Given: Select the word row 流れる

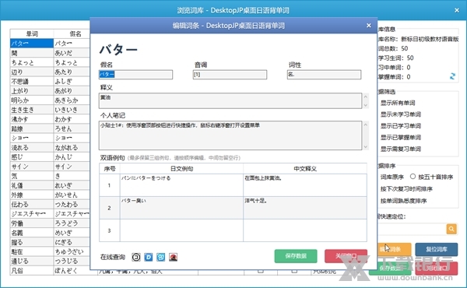Looking at the screenshot, I should (32, 147).
